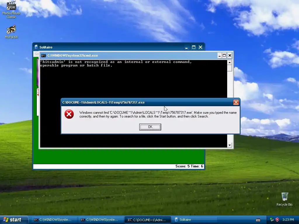Viewport: 299px width, 224px height.
Task: Close the cmd.exe window
Action: [230, 55]
